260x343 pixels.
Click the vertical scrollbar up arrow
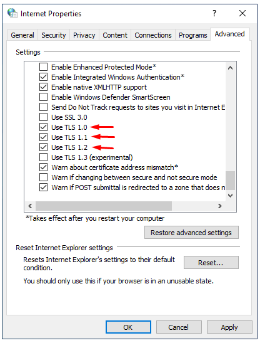coord(230,68)
